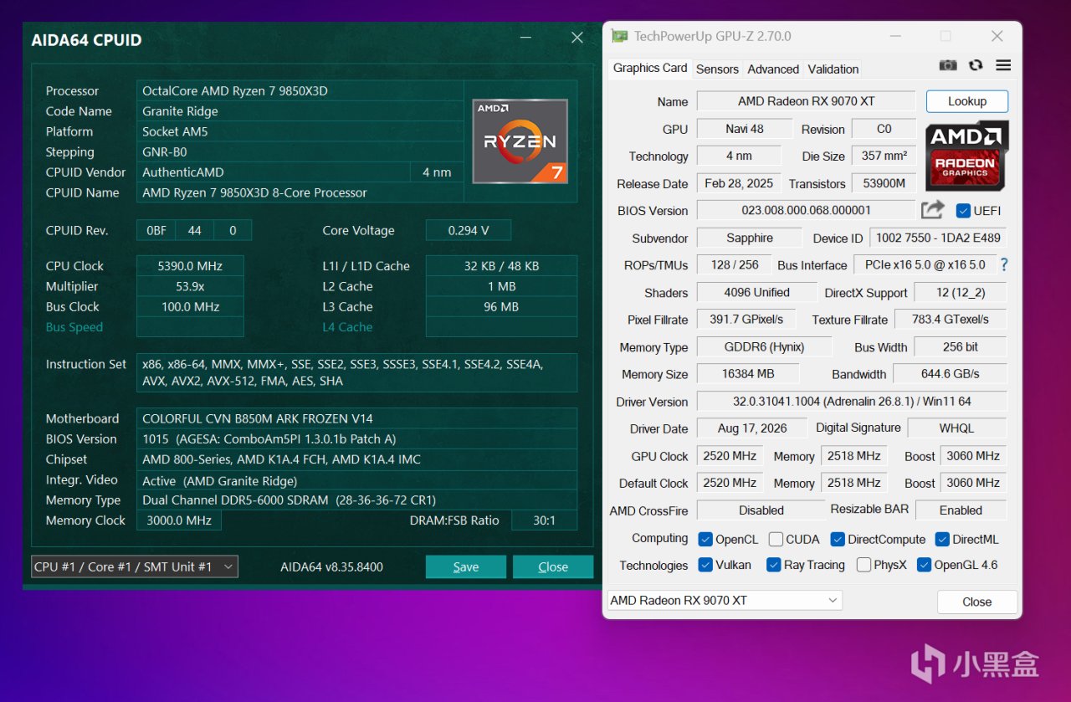1071x702 pixels.
Task: Toggle the UEFI checkbox
Action: (x=963, y=210)
